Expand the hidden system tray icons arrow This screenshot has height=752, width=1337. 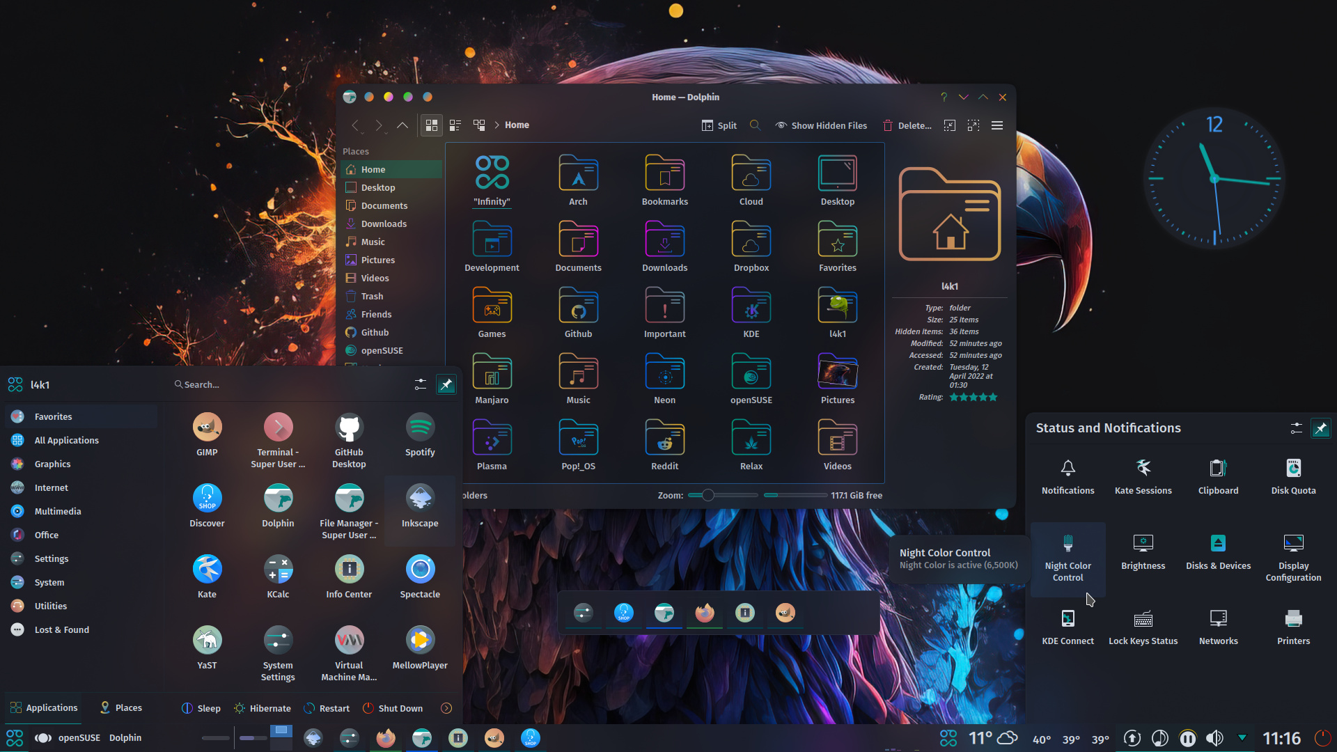(1244, 737)
